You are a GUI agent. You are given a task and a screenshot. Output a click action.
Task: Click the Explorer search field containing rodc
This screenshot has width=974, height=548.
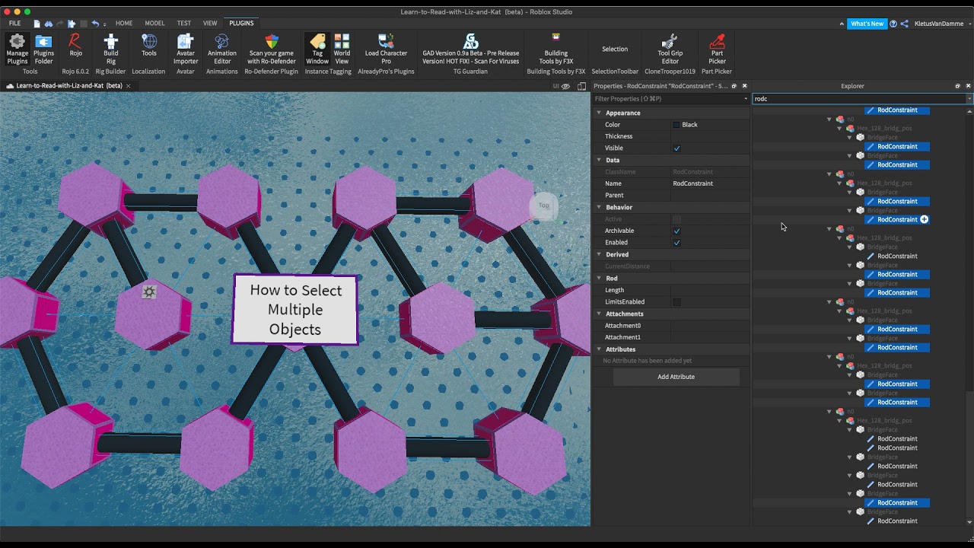(x=858, y=99)
